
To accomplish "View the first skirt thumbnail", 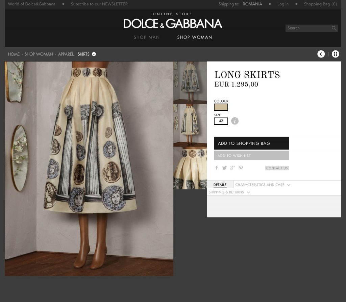I will coord(190,82).
